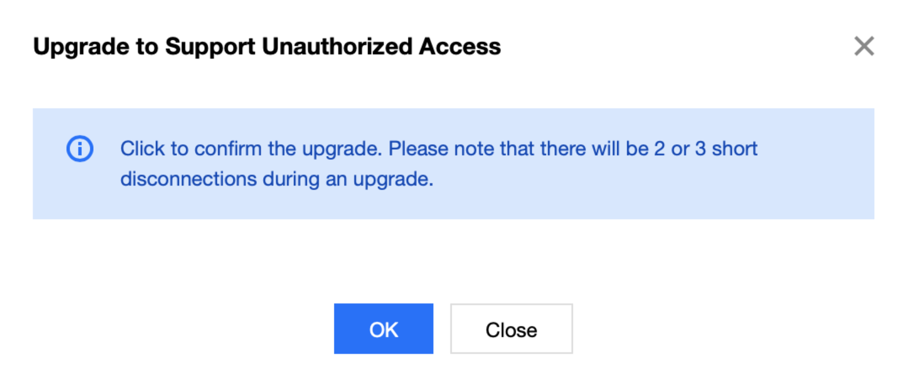Confirm the upgrade with the OK button
Viewport: 905px width, 373px height.
[x=383, y=329]
